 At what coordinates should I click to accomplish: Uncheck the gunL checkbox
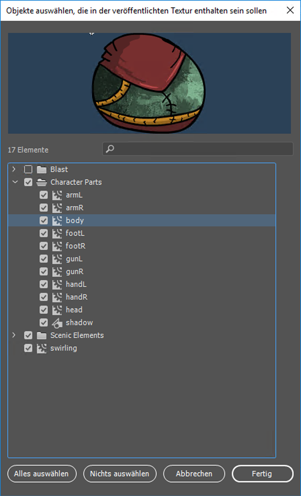43,259
